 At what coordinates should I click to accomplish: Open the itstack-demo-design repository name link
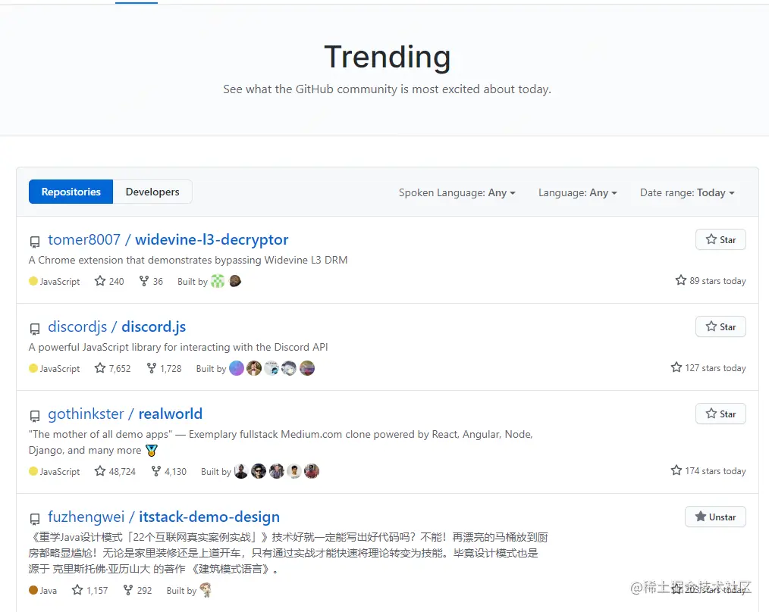point(209,517)
